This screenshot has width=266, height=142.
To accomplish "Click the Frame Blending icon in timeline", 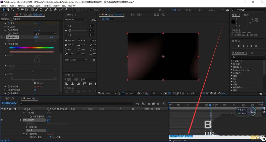I will point(153,104).
